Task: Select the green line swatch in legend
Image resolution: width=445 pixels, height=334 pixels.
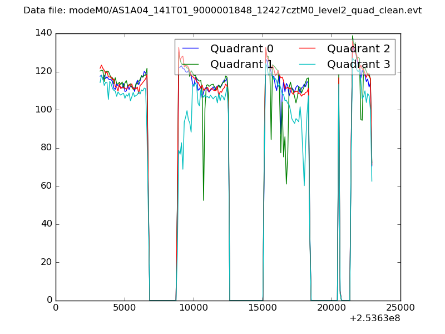Action: coord(191,64)
